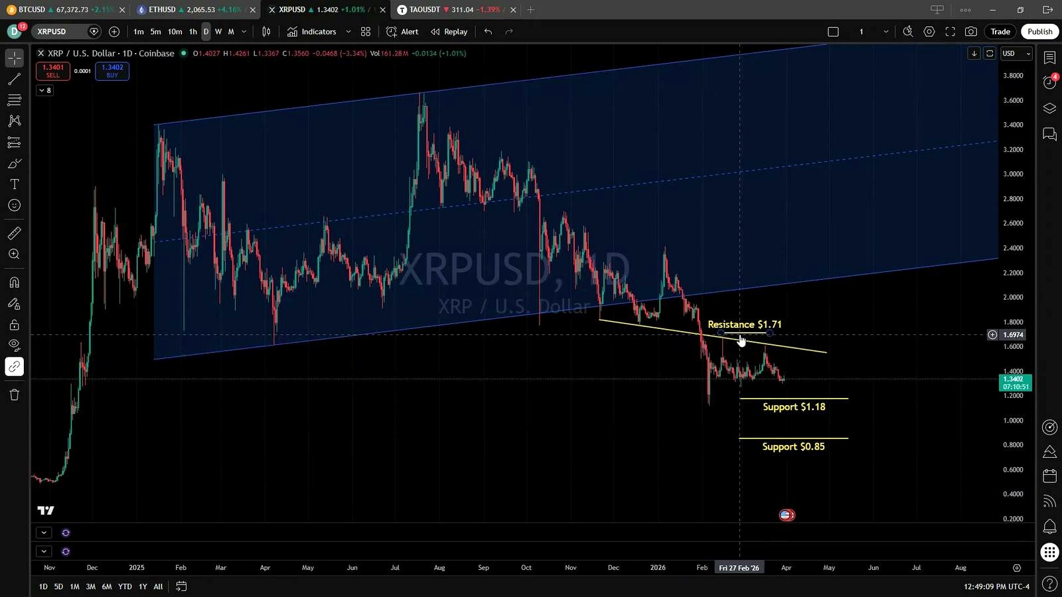
Task: Click the 1.3401 SELL button
Action: (53, 71)
